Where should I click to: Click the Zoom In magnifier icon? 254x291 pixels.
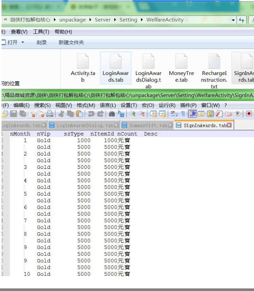click(132, 114)
